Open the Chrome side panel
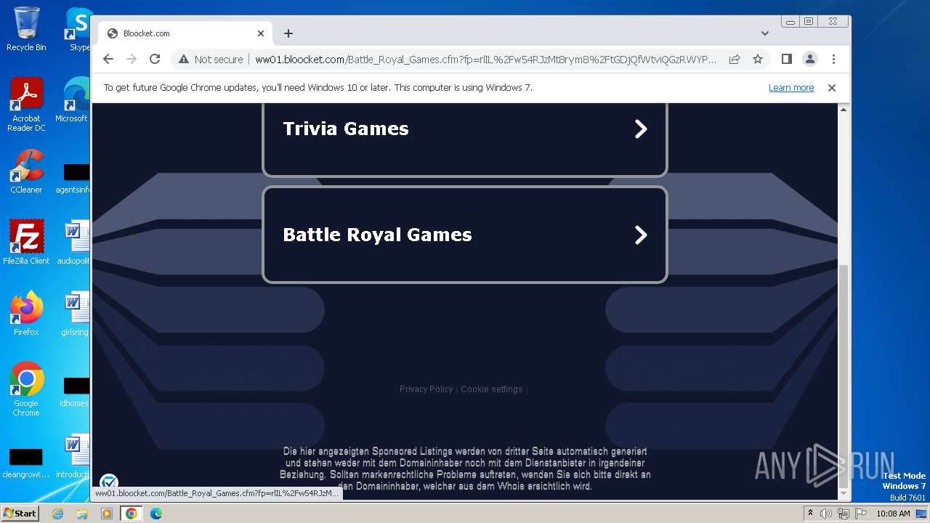Image resolution: width=930 pixels, height=523 pixels. tap(786, 59)
